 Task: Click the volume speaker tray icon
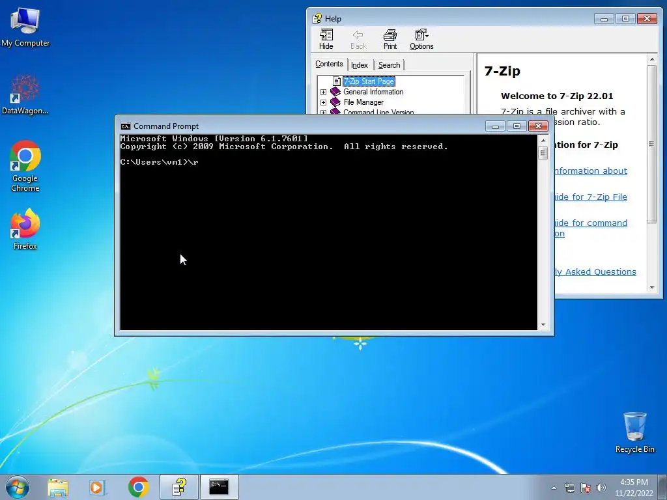click(x=601, y=488)
